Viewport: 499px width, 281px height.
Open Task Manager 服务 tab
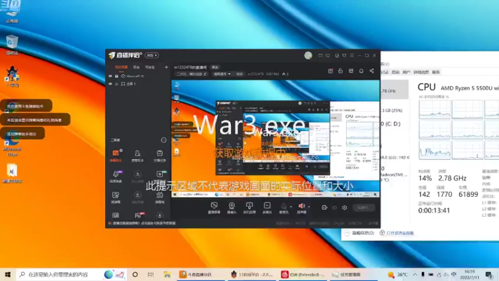click(436, 72)
